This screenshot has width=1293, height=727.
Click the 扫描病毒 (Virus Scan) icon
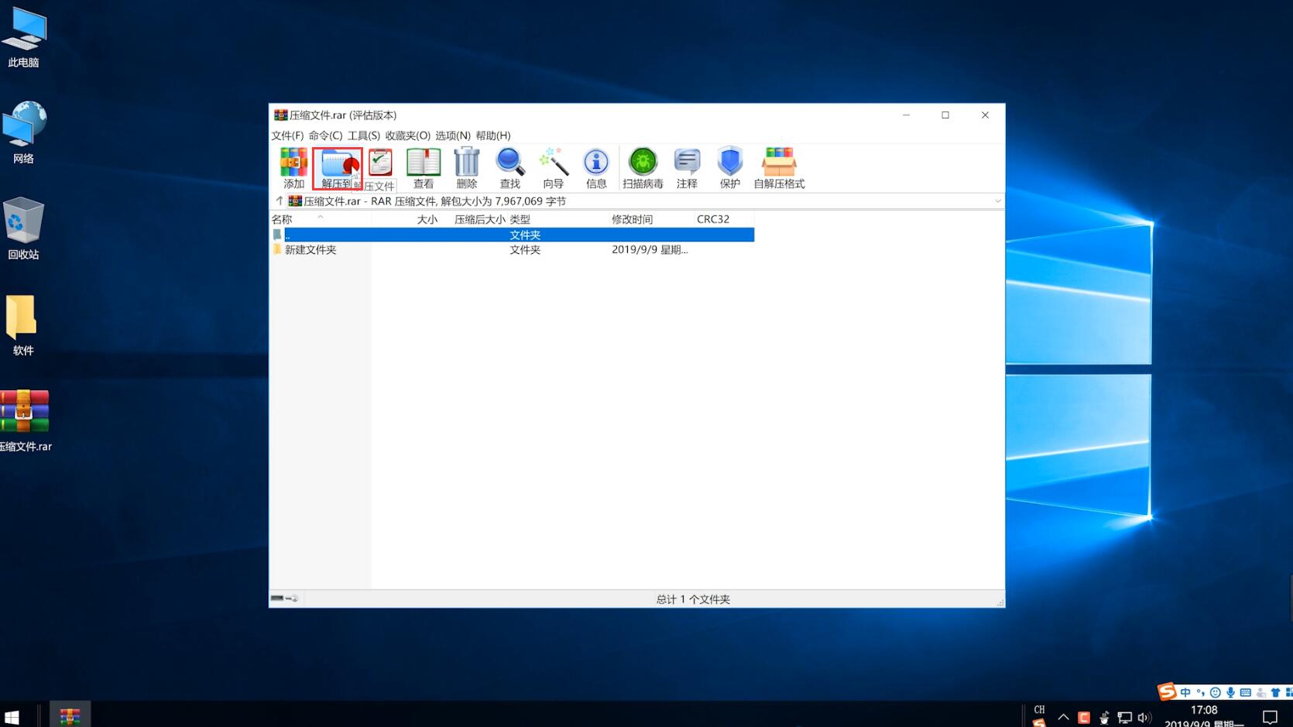pos(643,168)
